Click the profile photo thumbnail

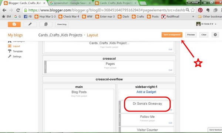coord(198,24)
